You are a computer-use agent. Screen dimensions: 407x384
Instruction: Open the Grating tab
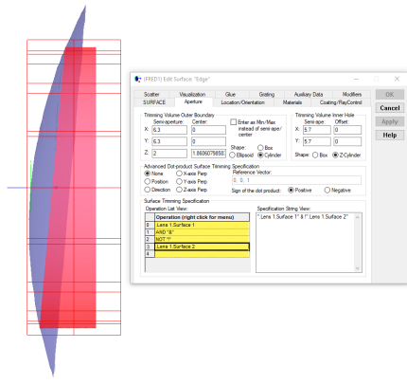[x=267, y=94]
